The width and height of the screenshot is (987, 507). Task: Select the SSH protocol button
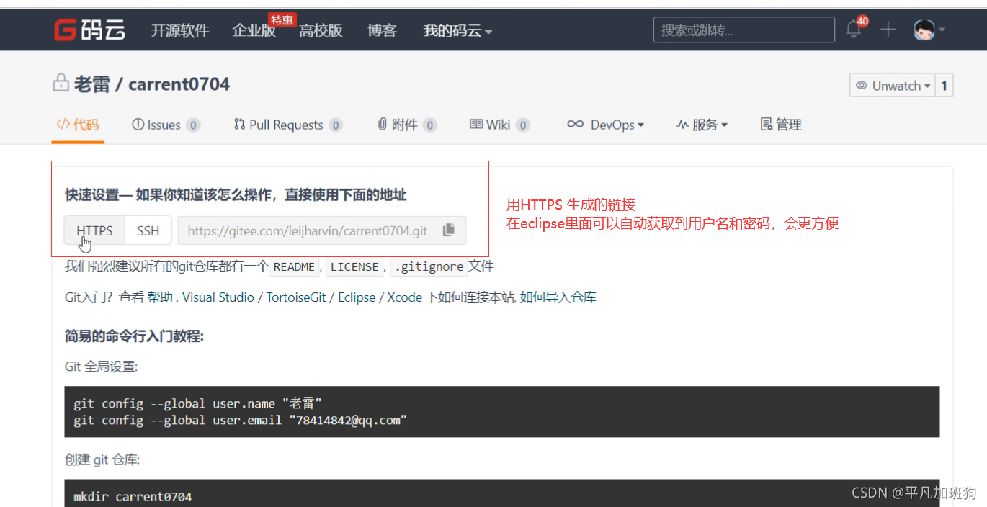[148, 230]
